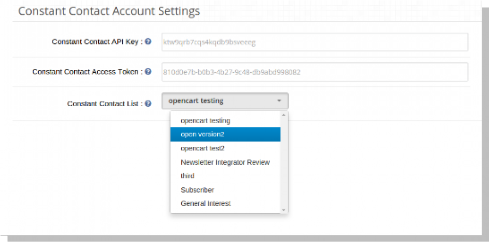The height and width of the screenshot is (242, 489).
Task: Click the 'Constant Contact Access Token' label
Action: click(x=87, y=72)
